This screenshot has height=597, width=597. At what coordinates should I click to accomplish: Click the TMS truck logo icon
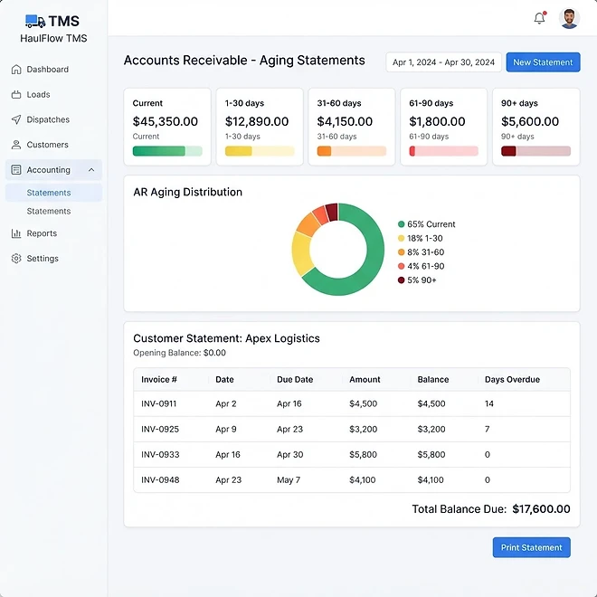click(x=35, y=22)
